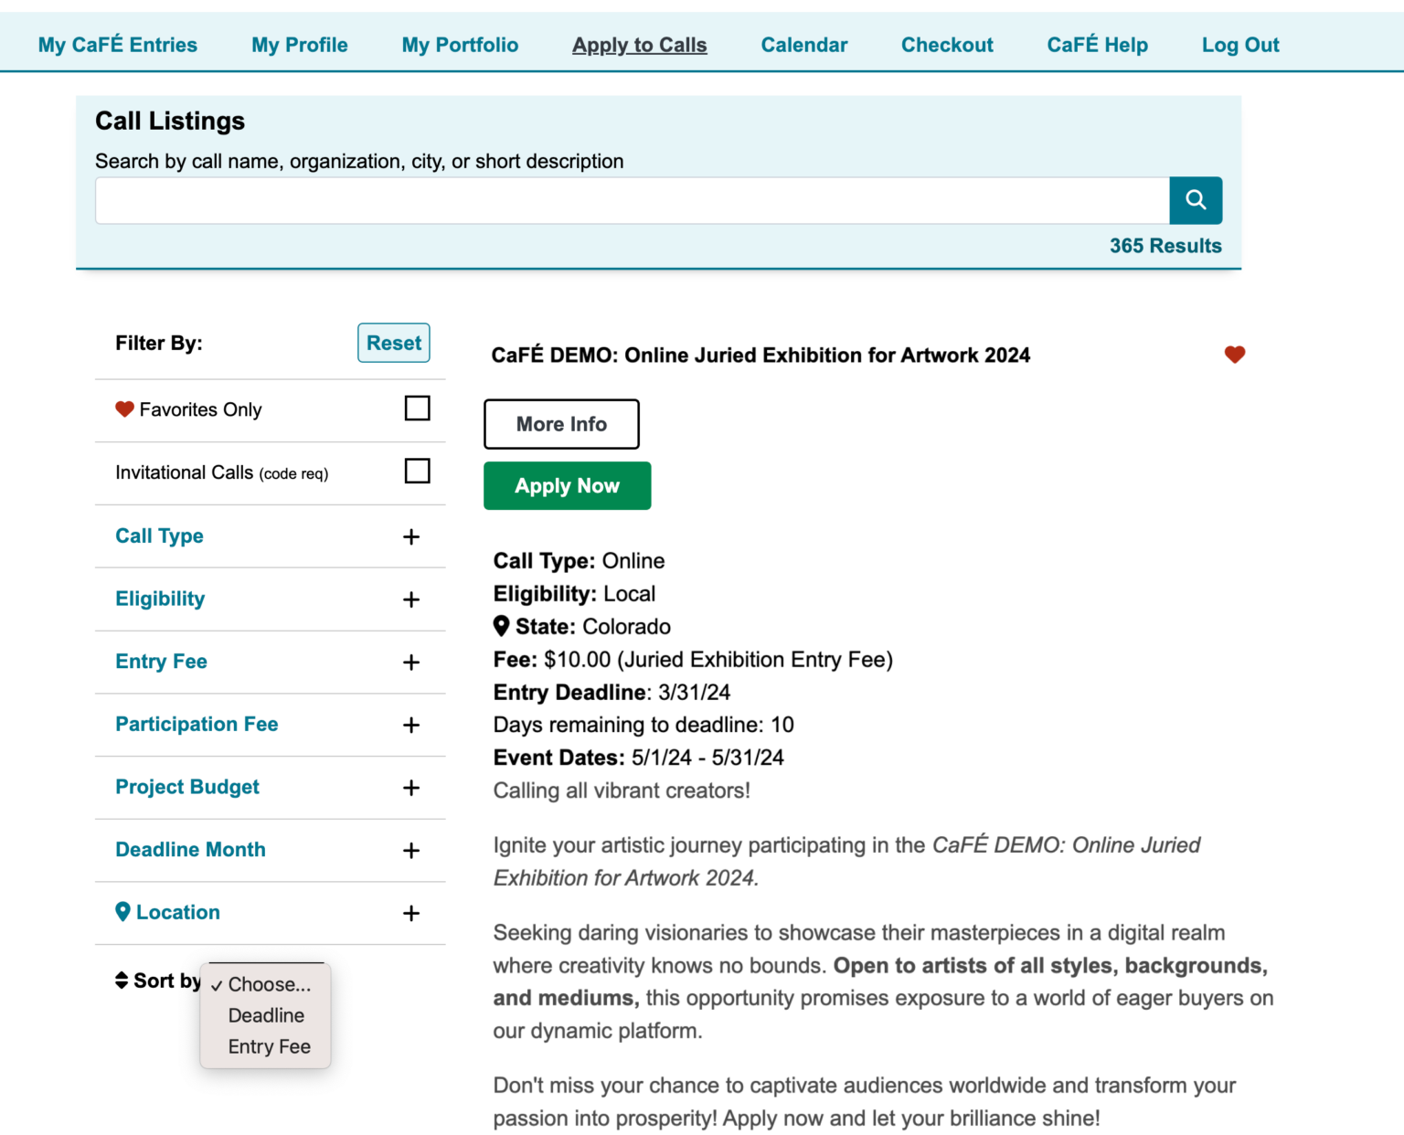Enable the Favorites Only checkbox
The width and height of the screenshot is (1404, 1135).
417,408
